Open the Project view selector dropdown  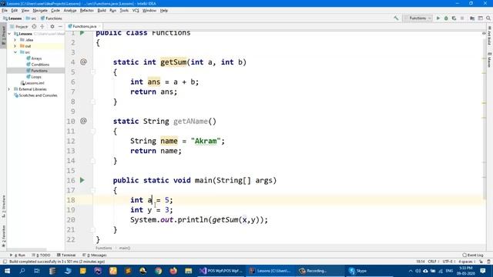pos(18,27)
